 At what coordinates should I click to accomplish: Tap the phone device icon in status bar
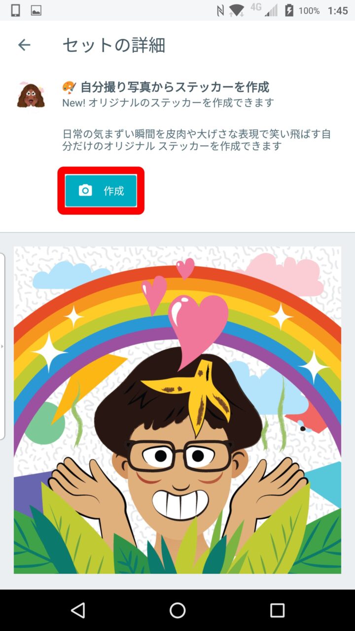coord(15,10)
